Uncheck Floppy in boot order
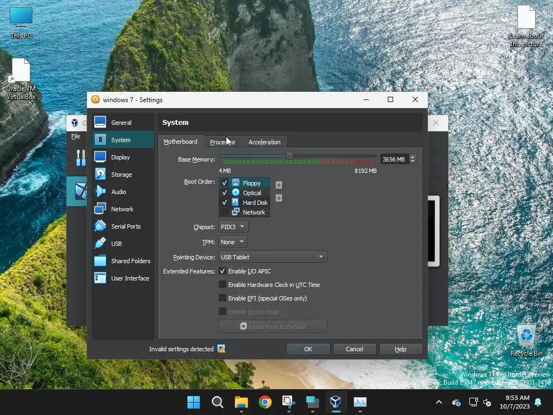Image resolution: width=553 pixels, height=415 pixels. [224, 183]
